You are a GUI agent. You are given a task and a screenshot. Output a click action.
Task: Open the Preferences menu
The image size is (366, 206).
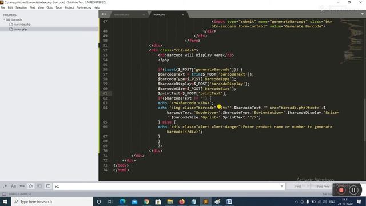(x=84, y=7)
